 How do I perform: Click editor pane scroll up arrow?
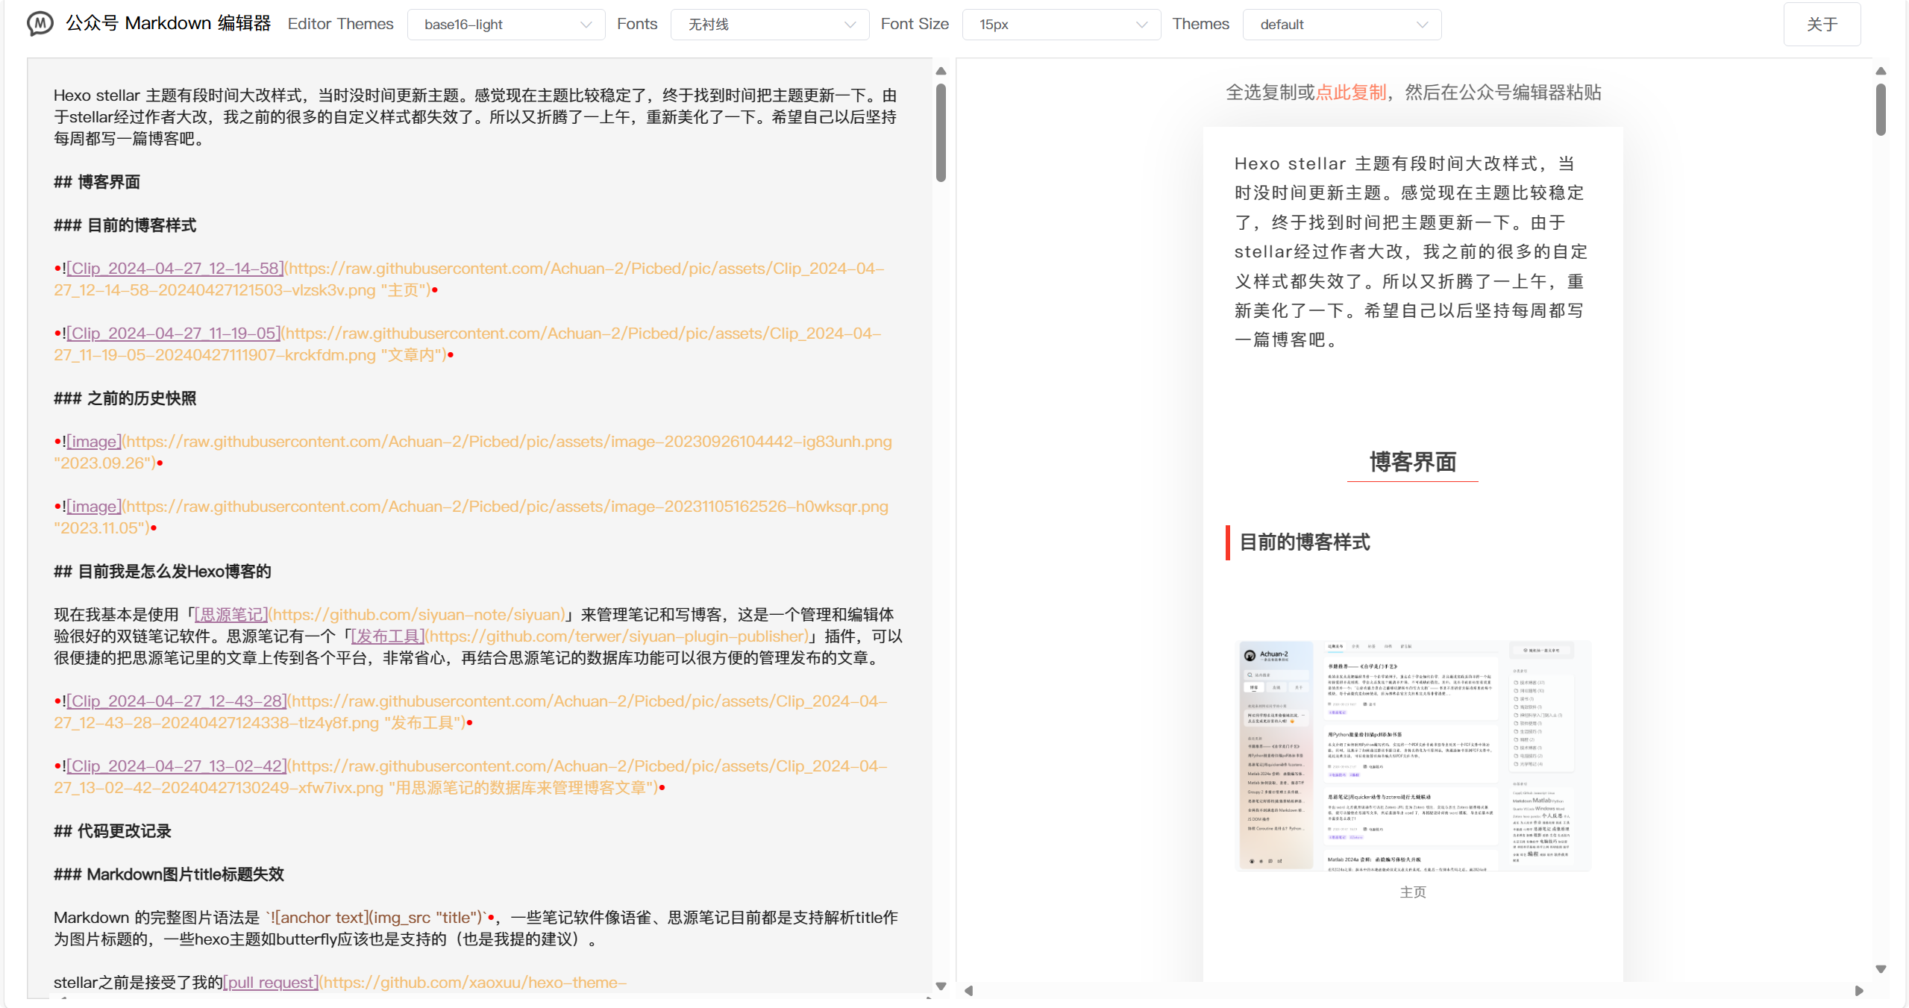pyautogui.click(x=941, y=72)
